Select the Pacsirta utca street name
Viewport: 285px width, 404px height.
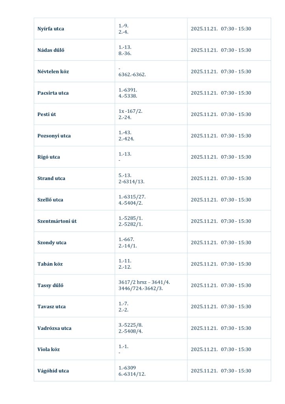[x=53, y=93]
